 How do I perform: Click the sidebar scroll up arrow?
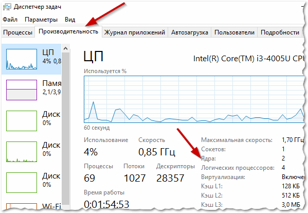point(66,48)
